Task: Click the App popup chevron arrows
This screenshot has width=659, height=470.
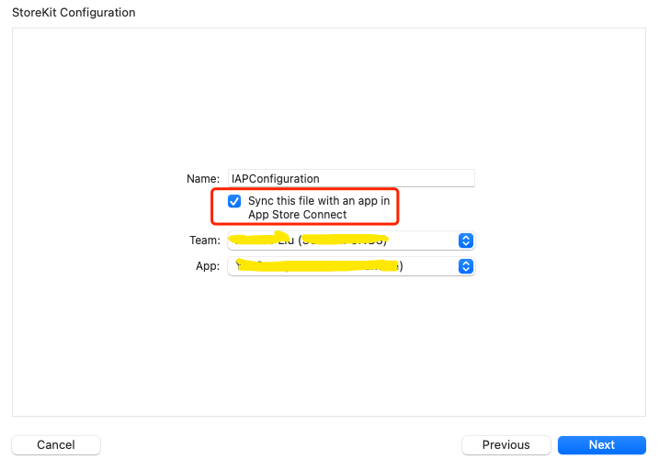Action: [x=465, y=266]
